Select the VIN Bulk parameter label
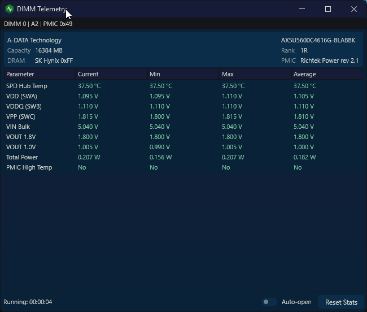367x312 pixels. 18,127
